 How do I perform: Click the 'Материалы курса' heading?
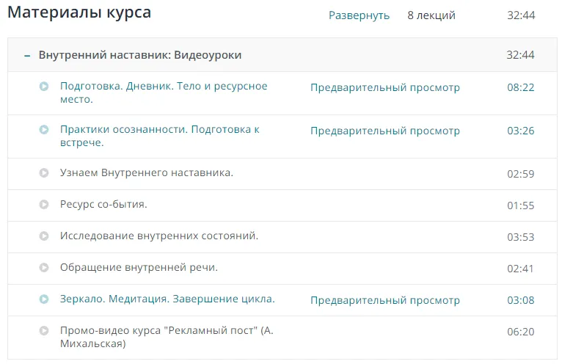point(79,12)
